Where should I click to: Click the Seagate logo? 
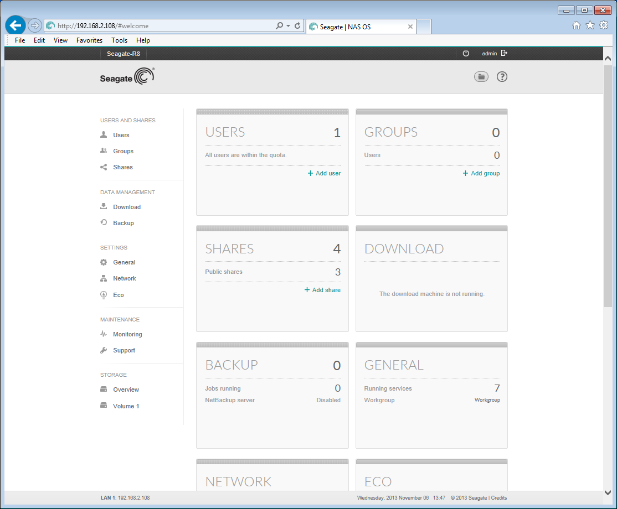(x=127, y=76)
